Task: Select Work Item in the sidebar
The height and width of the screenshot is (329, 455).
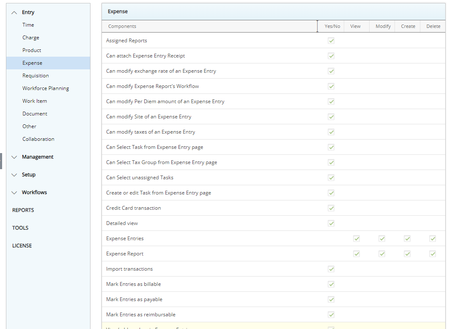Action: click(x=35, y=101)
